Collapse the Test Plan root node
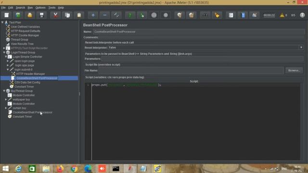This screenshot has width=308, height=173. [x=2, y=23]
